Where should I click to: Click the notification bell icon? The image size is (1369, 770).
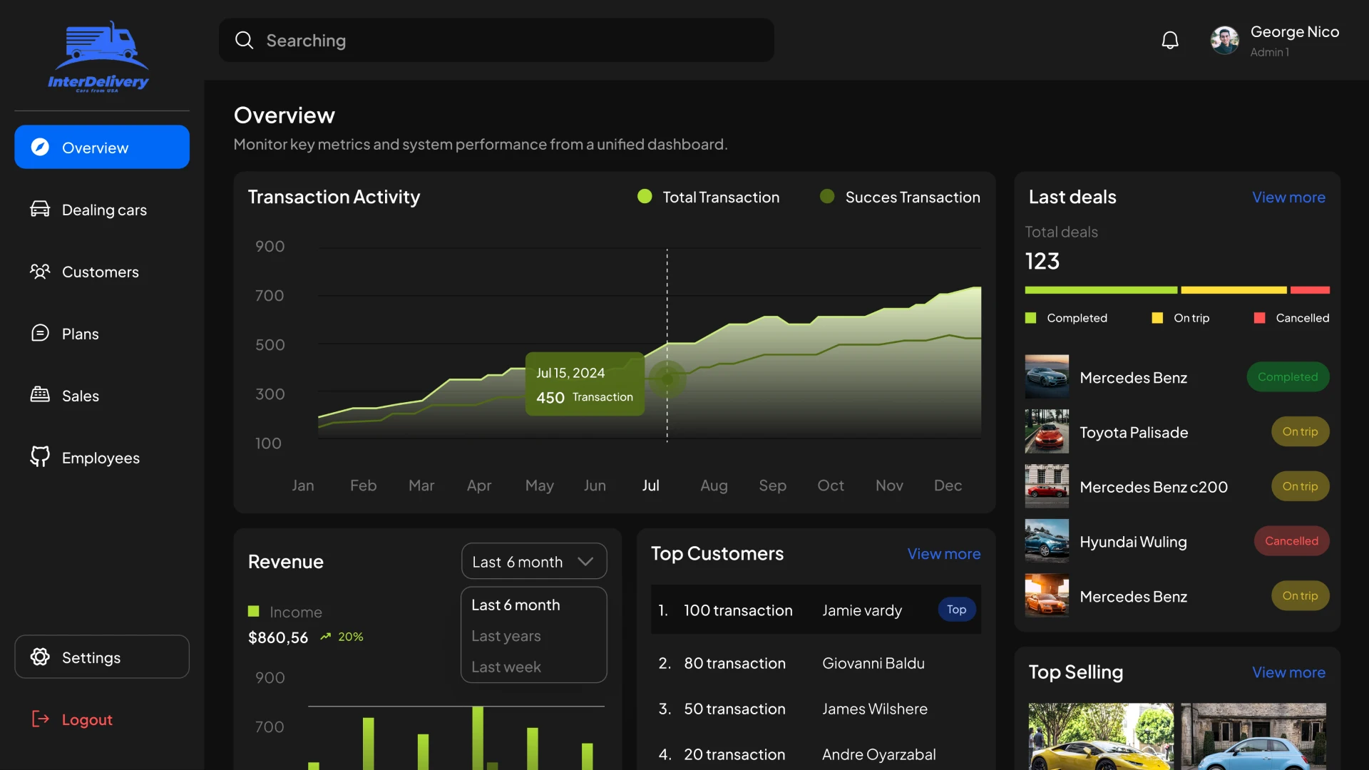point(1170,41)
